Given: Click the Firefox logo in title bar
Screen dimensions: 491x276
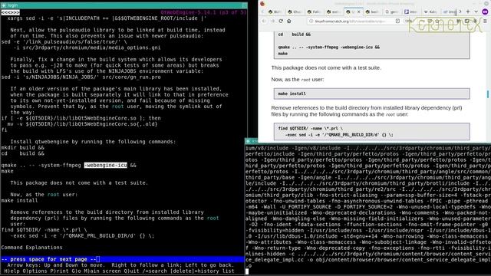Looking at the screenshot, I should [262, 4].
